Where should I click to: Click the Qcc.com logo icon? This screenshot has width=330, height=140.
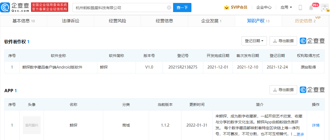(5, 7)
